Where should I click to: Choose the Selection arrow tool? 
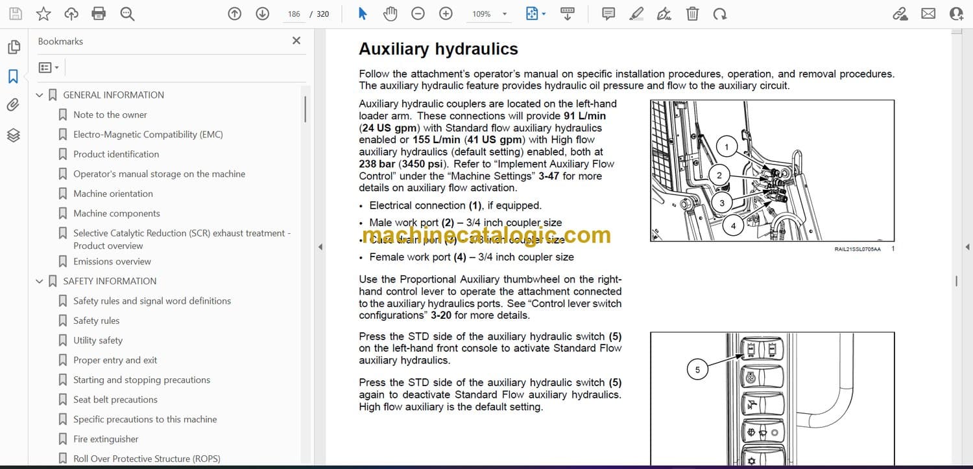(x=363, y=14)
